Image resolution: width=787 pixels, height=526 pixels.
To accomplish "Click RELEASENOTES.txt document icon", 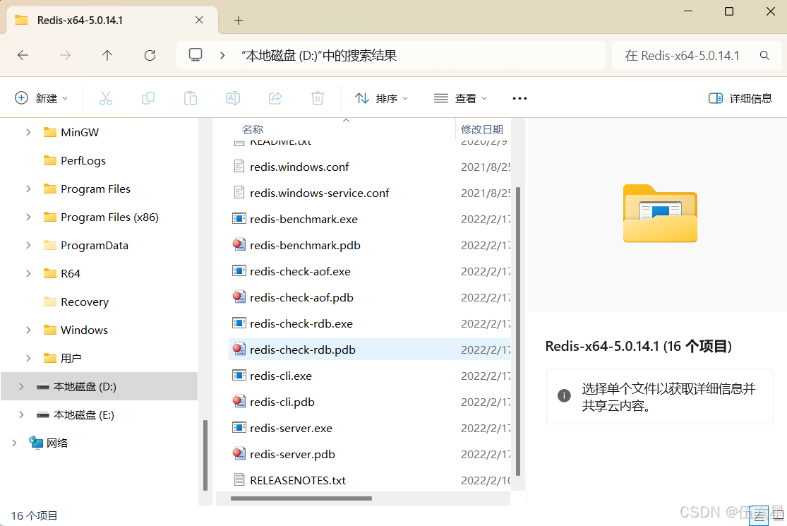I will point(239,480).
